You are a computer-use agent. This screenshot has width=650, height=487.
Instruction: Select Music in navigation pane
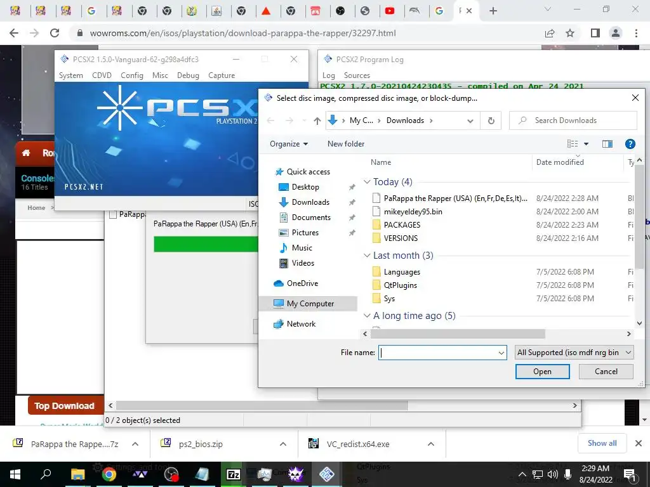302,248
